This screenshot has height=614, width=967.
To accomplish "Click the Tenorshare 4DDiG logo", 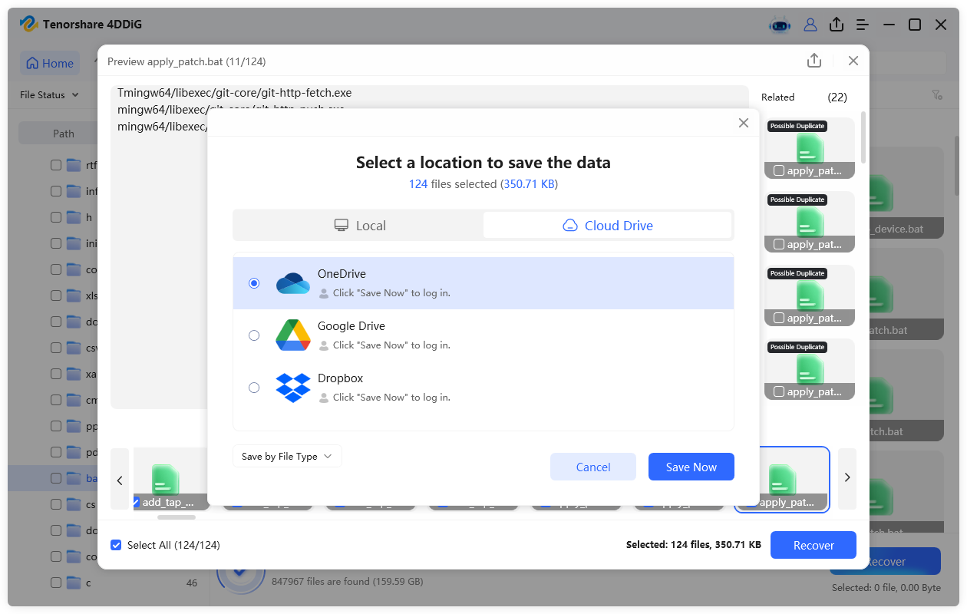I will click(29, 25).
